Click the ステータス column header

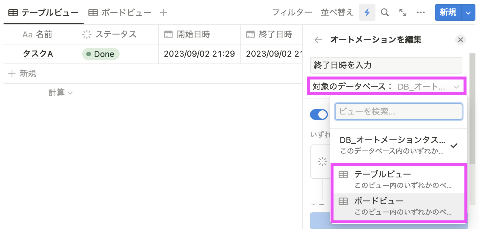click(x=118, y=34)
